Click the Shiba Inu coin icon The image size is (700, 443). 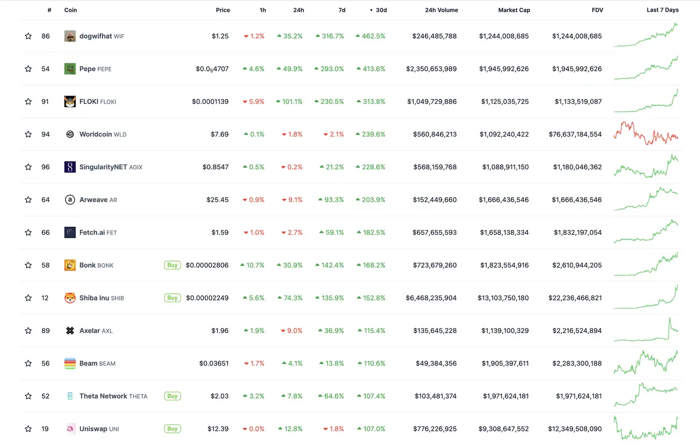pos(70,298)
